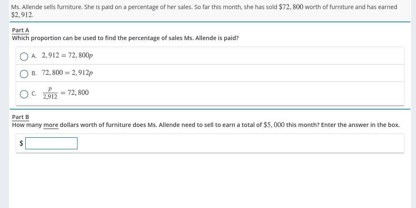
Task: Choose the radio button for option C
Action: [x=24, y=94]
